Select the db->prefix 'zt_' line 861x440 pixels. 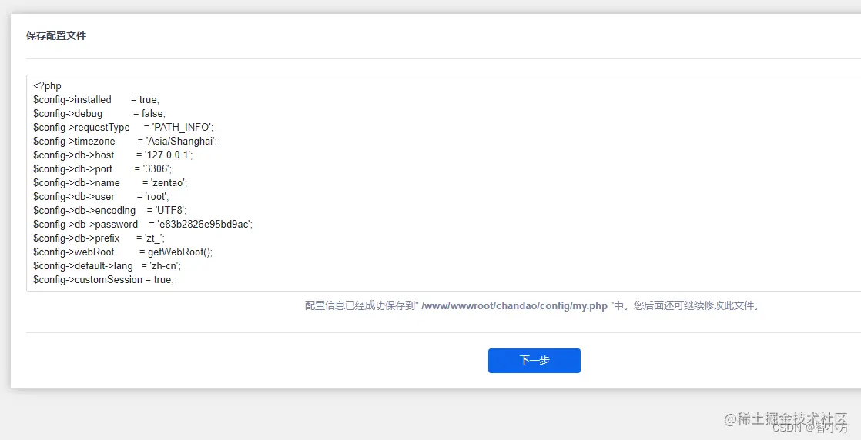tap(99, 238)
